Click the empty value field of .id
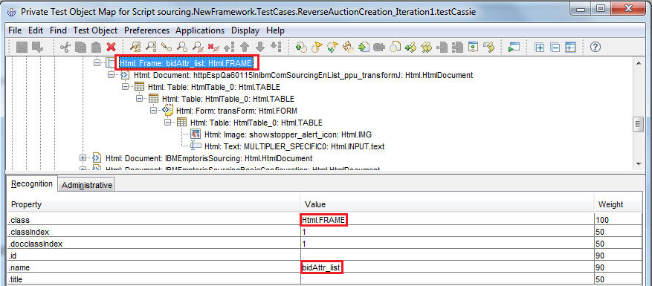 tap(447, 256)
